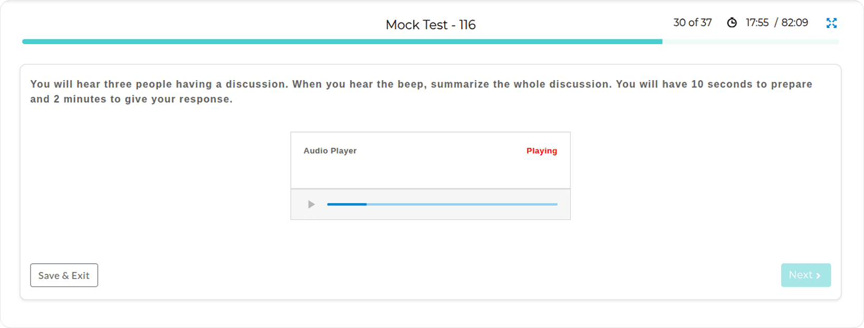This screenshot has width=864, height=328.
Task: Click the elapsed time 17:55
Action: [x=757, y=23]
